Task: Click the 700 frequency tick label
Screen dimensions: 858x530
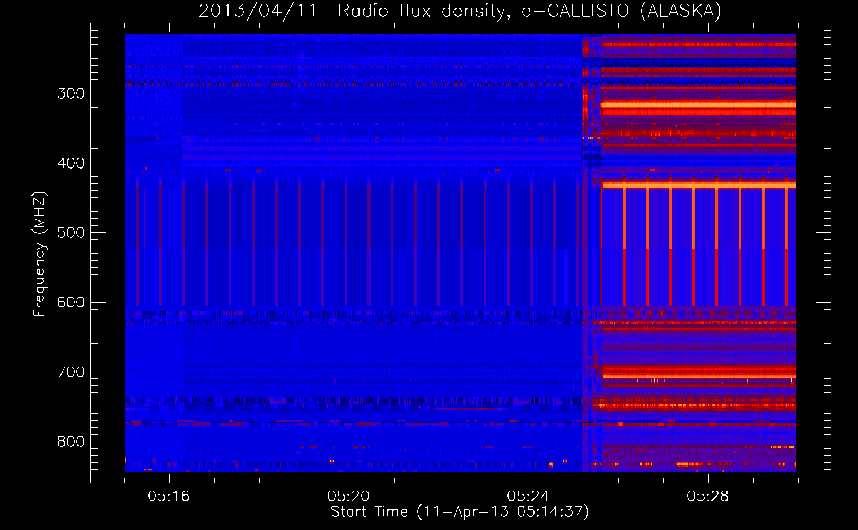Action: point(71,372)
